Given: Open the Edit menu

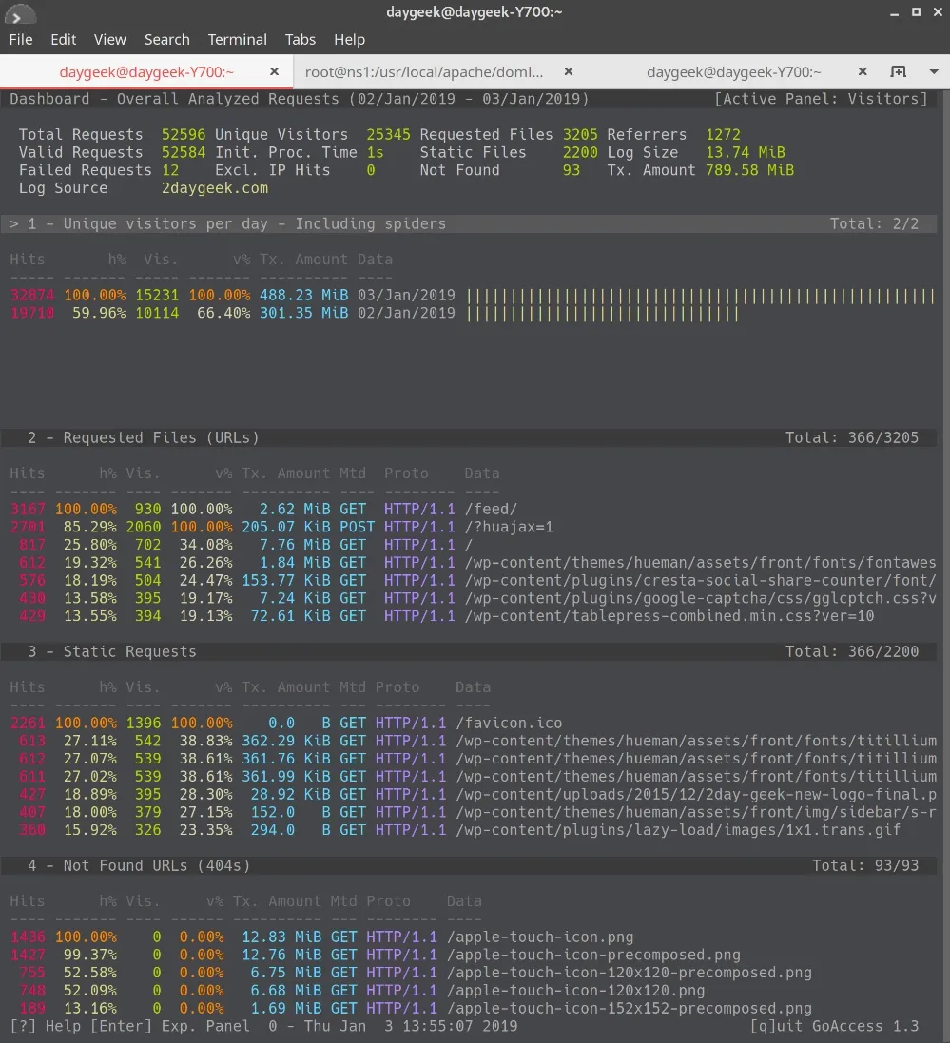Looking at the screenshot, I should [64, 40].
